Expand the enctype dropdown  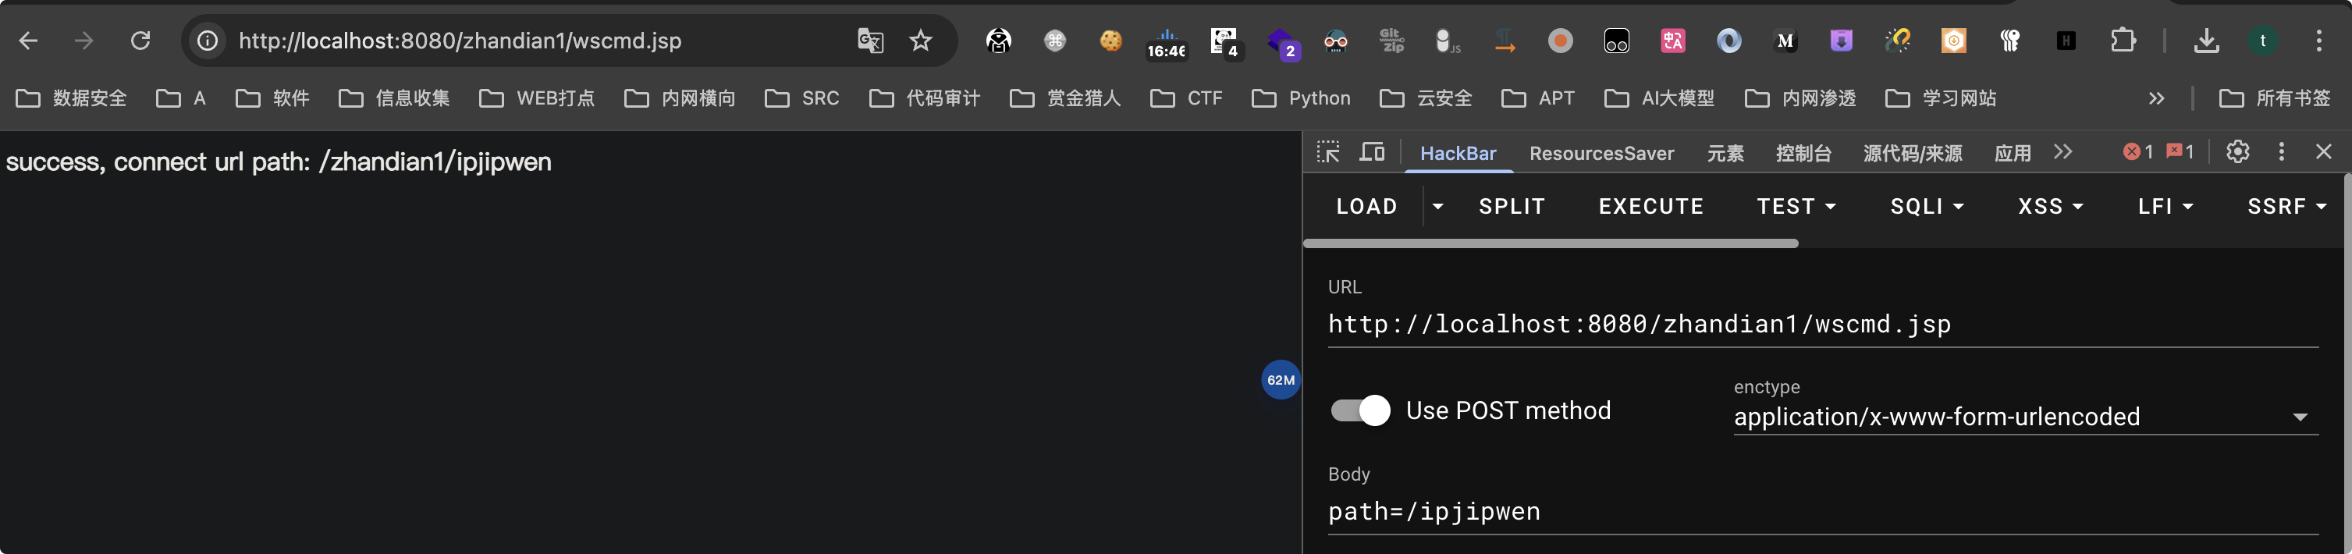coord(2025,416)
